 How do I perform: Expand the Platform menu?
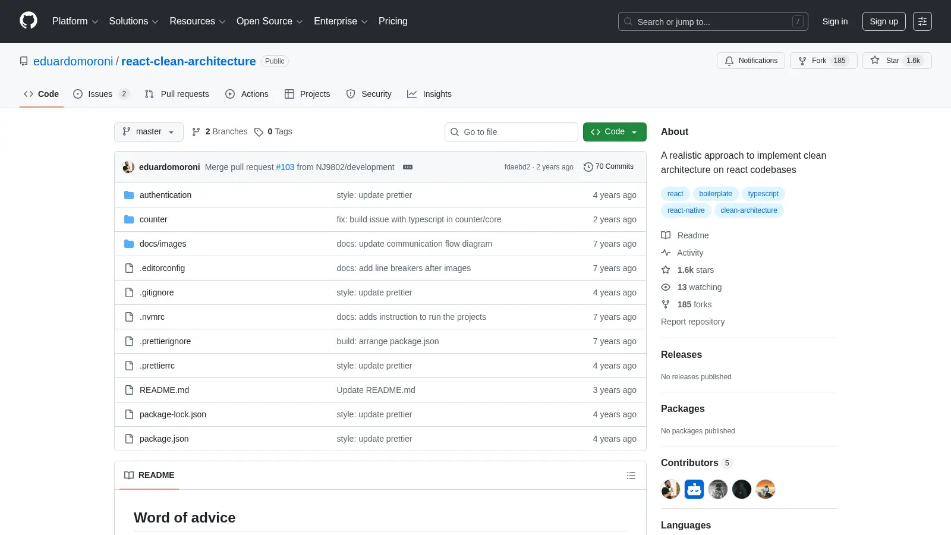(x=75, y=21)
